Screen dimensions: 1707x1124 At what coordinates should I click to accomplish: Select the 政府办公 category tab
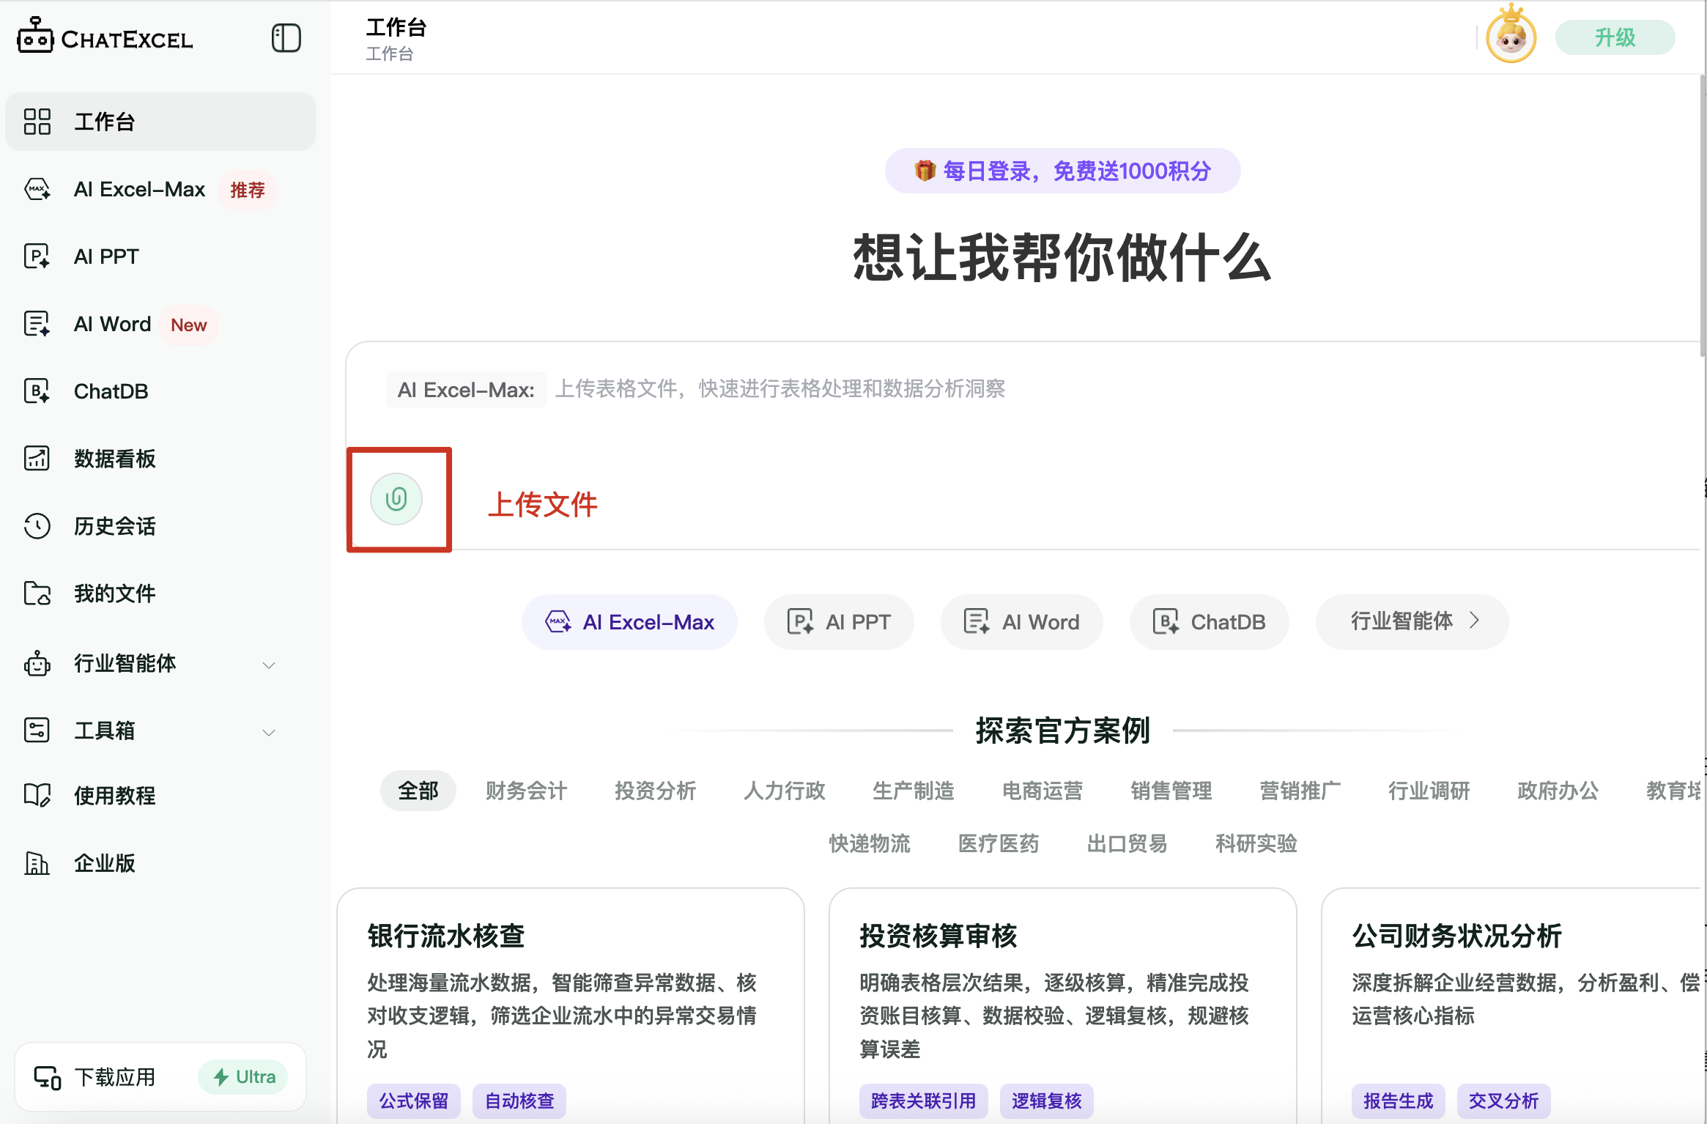[x=1558, y=791]
